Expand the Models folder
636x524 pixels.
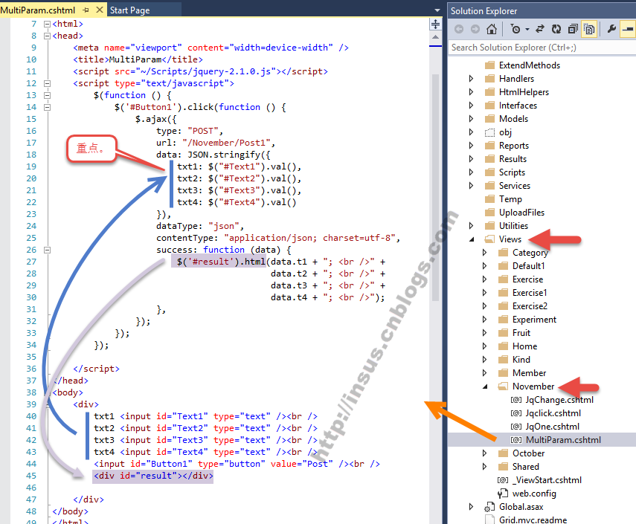471,119
